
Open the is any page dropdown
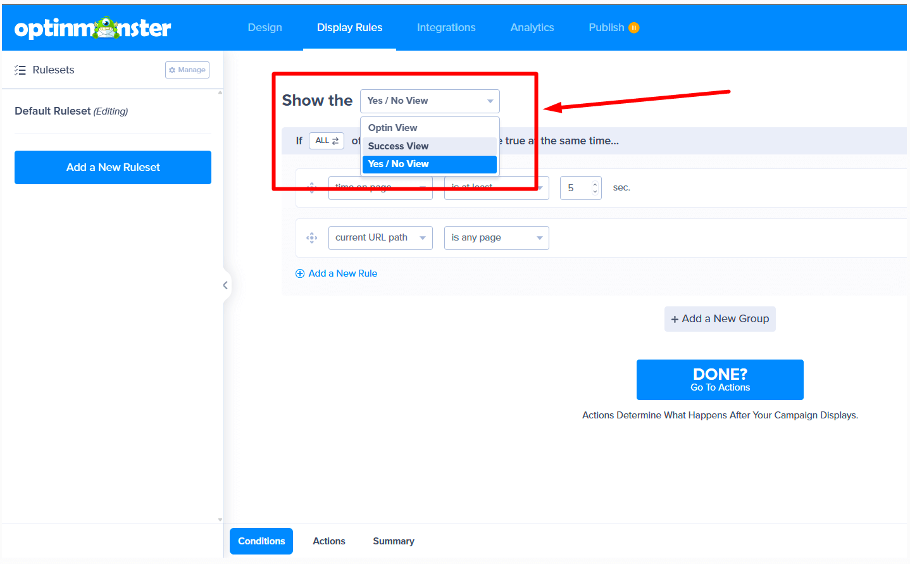click(497, 238)
